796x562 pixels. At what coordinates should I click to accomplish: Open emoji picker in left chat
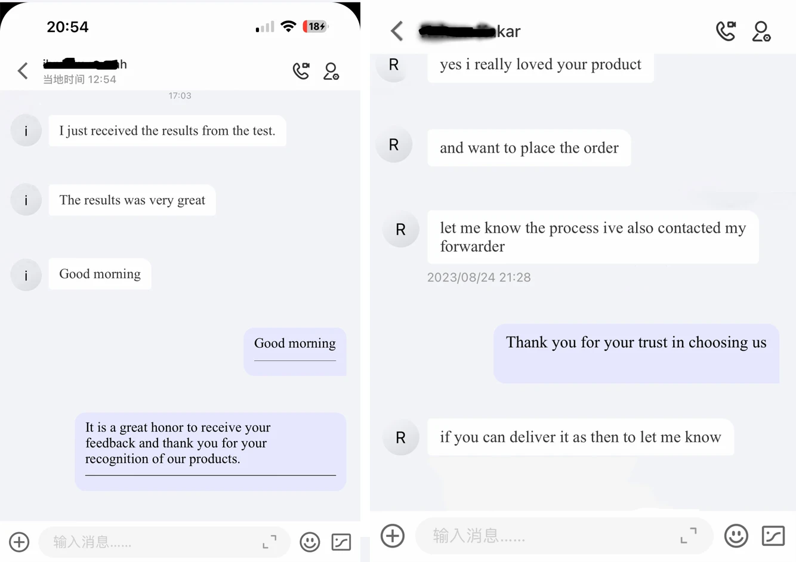click(310, 542)
